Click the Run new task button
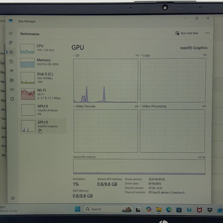223x223 pixels. 187,33
